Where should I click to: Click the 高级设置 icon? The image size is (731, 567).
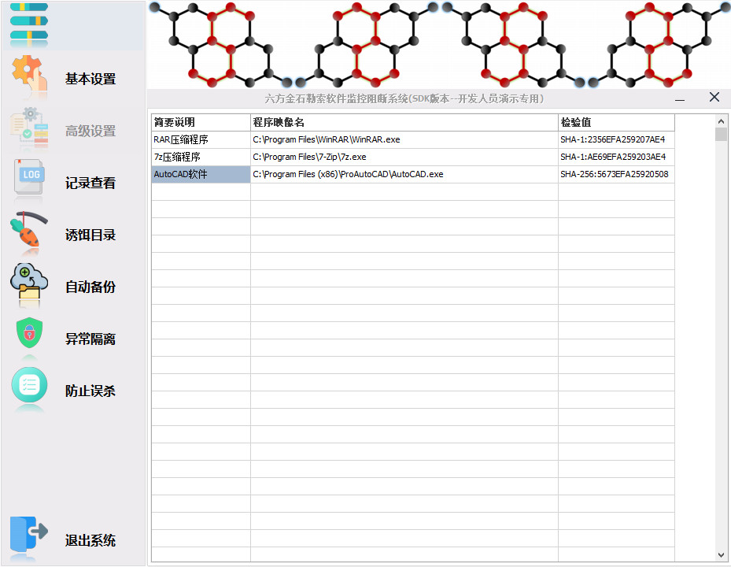tap(29, 128)
